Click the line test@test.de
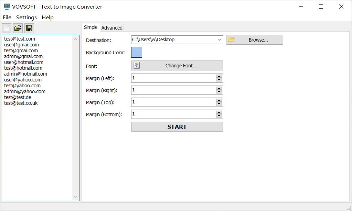 tap(18, 97)
